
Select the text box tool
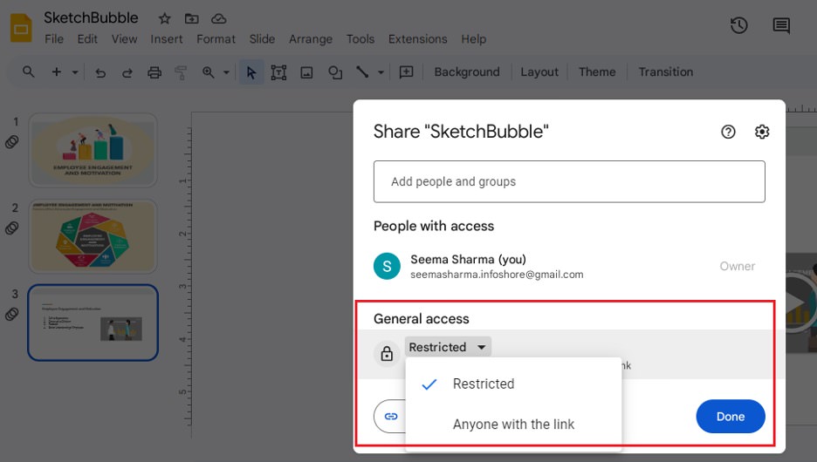[278, 72]
